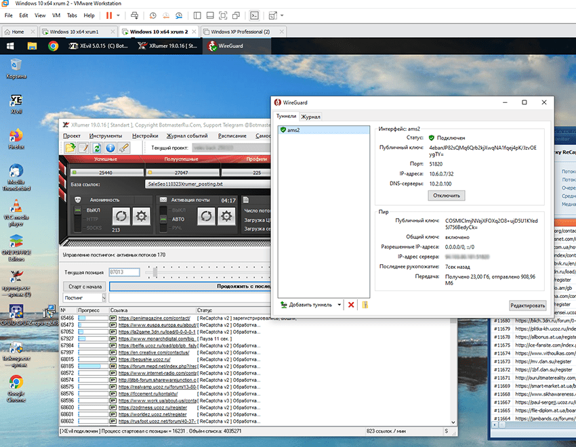
Task: Select the Firefox desktop icon
Action: 16,139
